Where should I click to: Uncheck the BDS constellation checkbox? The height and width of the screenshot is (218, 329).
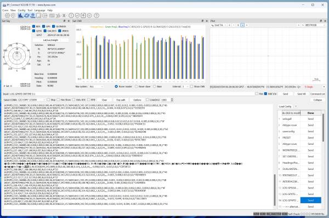(x=34, y=26)
